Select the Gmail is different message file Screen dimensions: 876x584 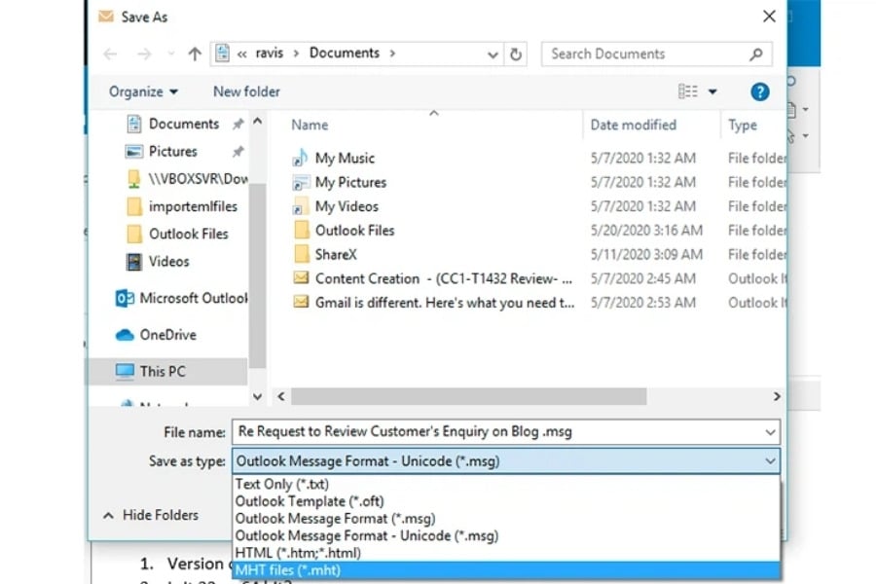coord(444,303)
